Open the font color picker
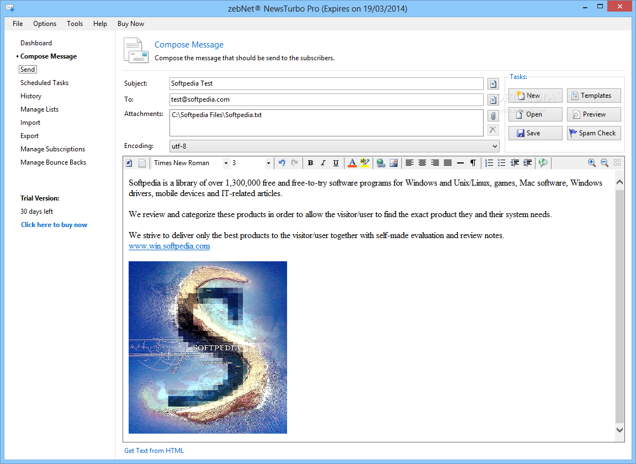The width and height of the screenshot is (636, 464). click(352, 163)
